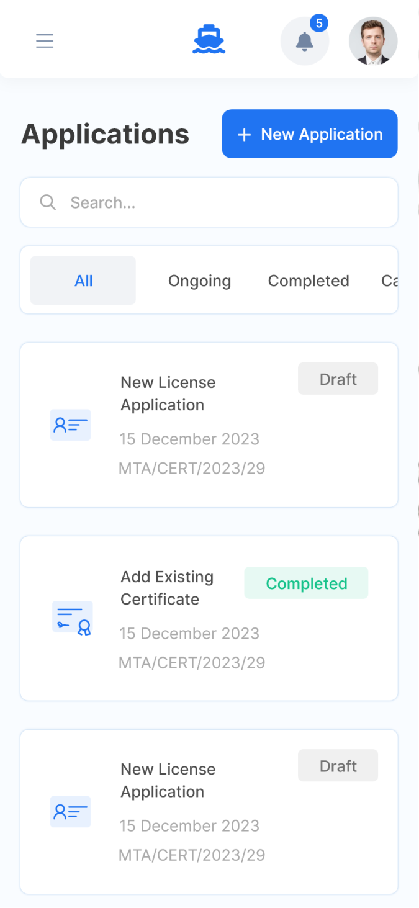Switch to the Ongoing tab
The image size is (419, 908).
pos(199,281)
